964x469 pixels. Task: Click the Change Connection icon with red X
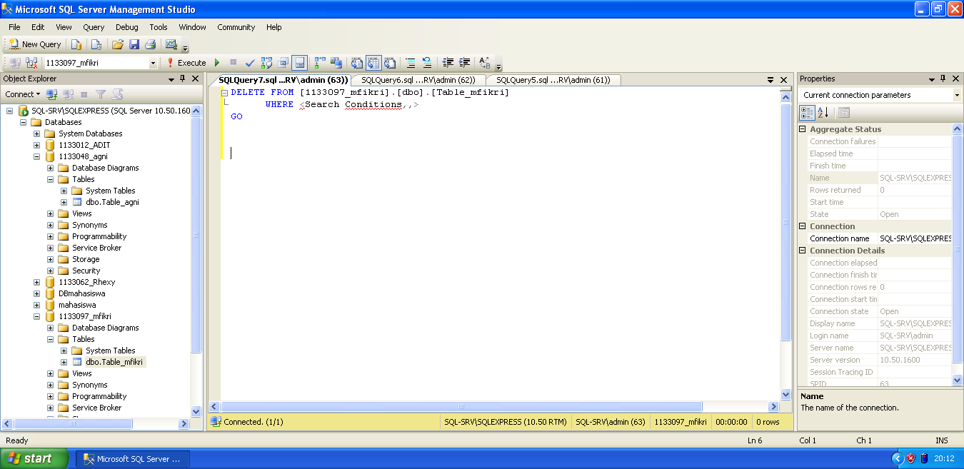[31, 63]
